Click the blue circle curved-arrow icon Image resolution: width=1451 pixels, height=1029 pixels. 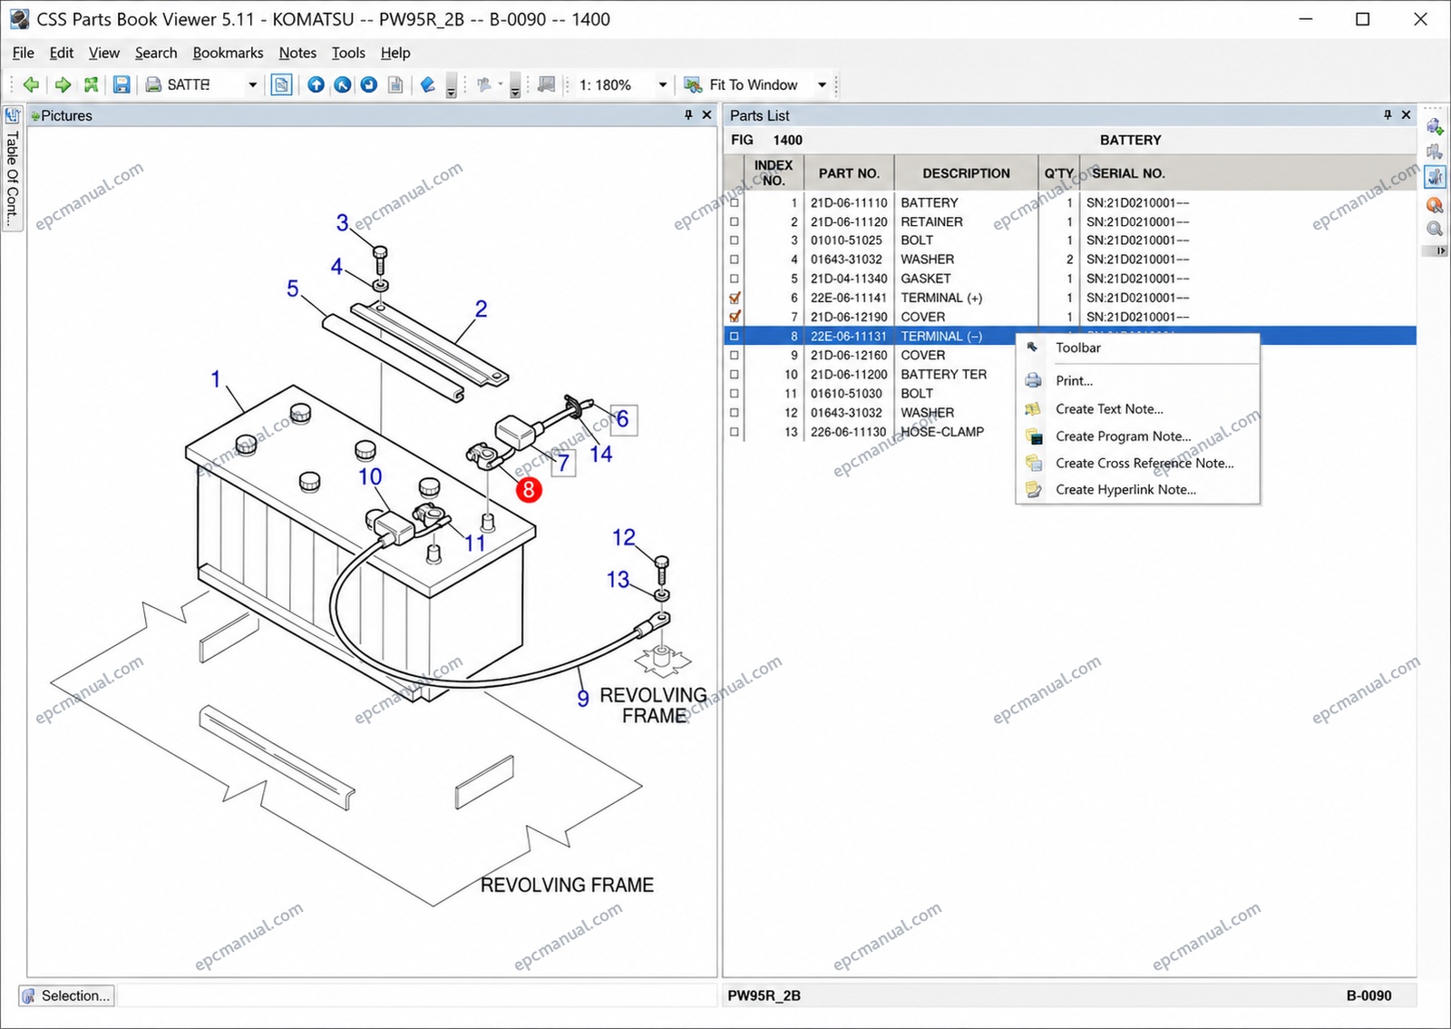click(x=369, y=84)
